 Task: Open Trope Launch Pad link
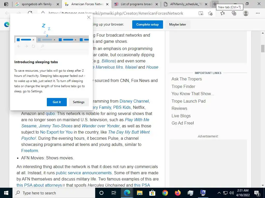tap(188, 101)
